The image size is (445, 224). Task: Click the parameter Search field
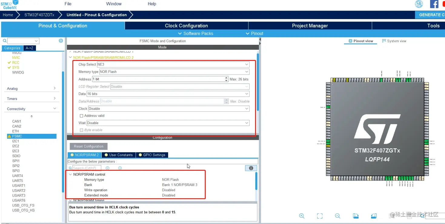tap(87, 168)
